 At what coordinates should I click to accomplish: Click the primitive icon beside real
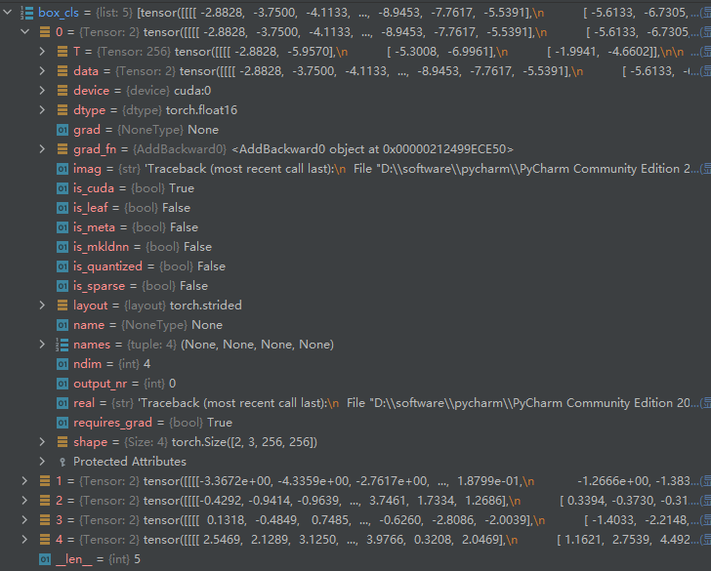point(63,403)
